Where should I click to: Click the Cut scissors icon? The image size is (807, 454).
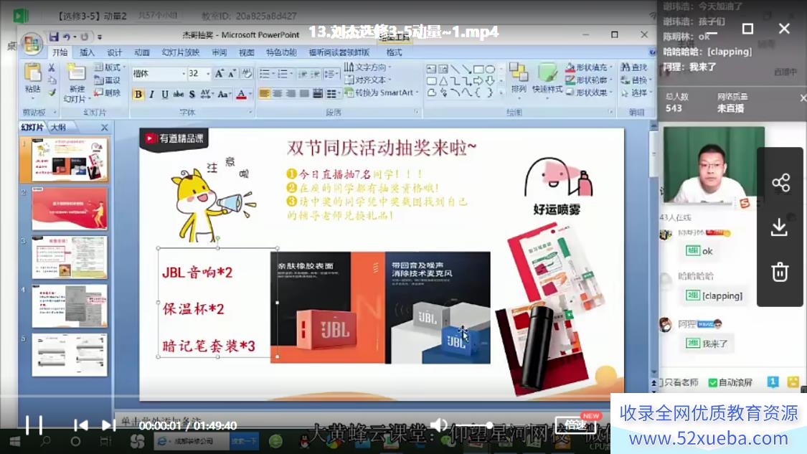(x=52, y=67)
